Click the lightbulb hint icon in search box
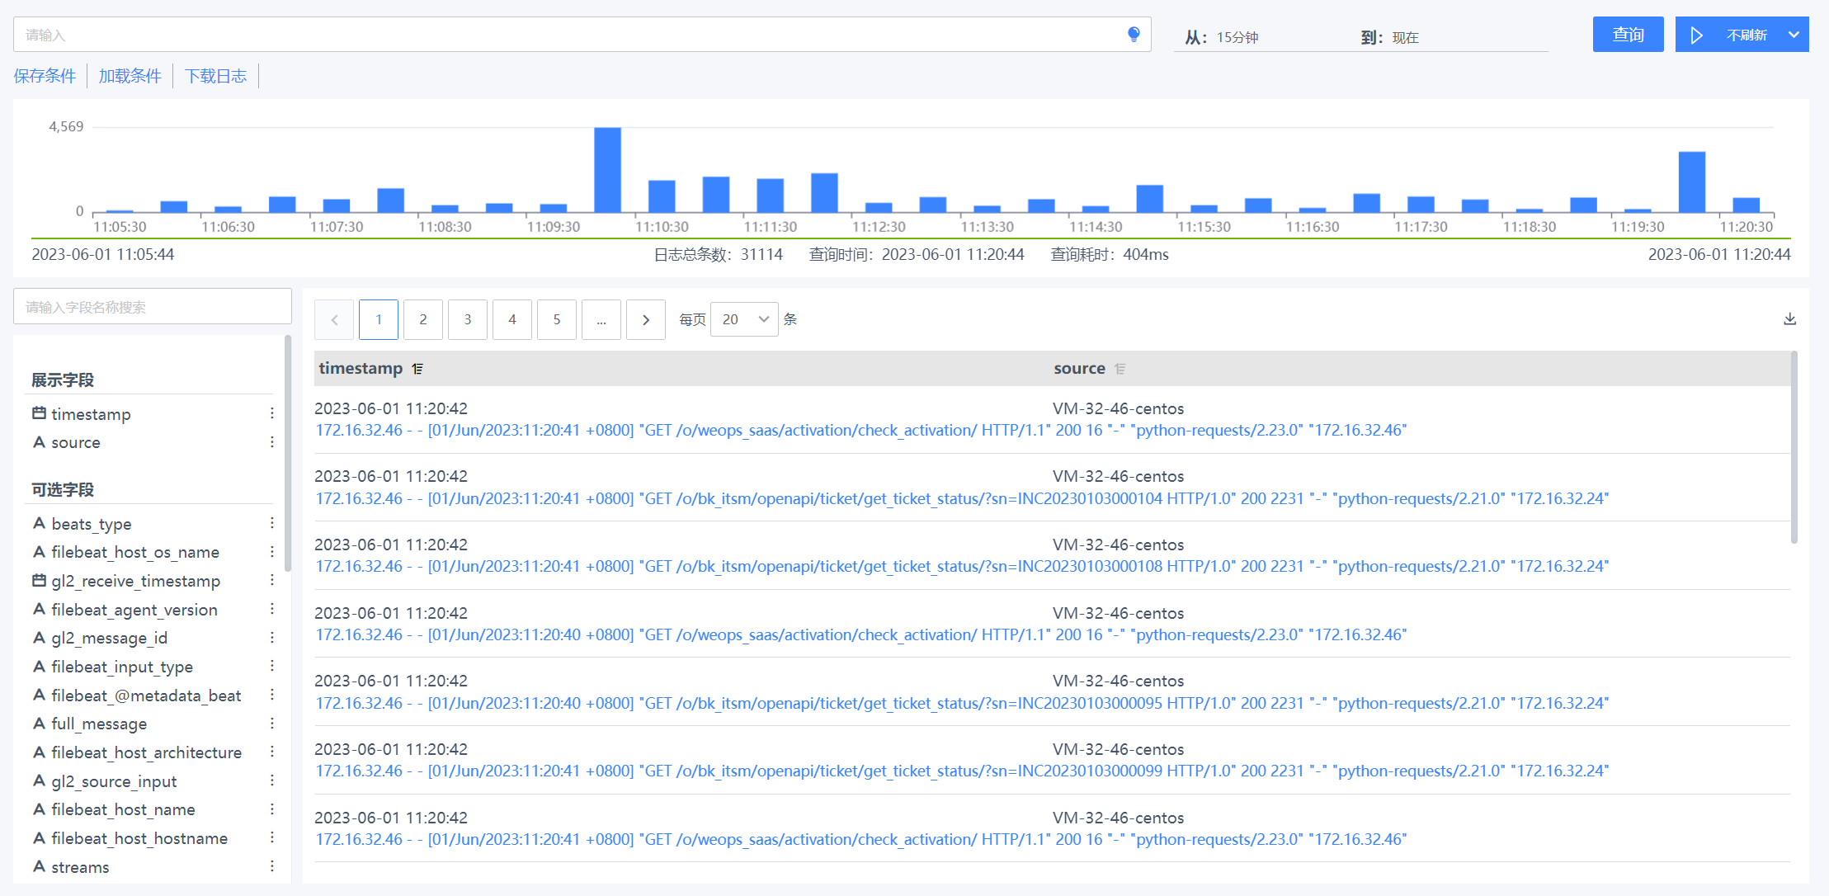1829x896 pixels. 1134,35
